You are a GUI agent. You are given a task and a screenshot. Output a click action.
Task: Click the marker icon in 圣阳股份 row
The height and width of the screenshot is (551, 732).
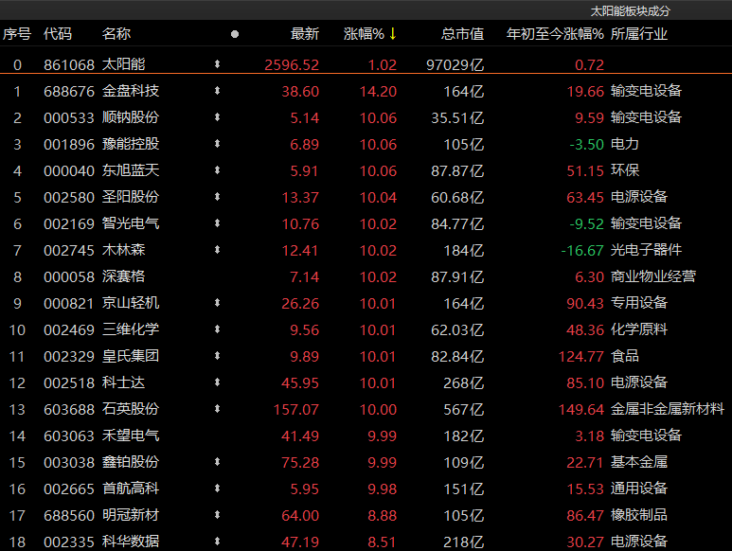point(217,197)
